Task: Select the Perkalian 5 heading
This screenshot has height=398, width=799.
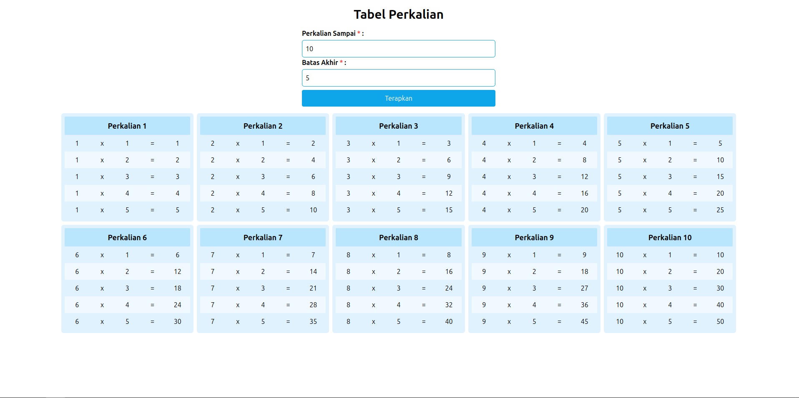Action: (x=670, y=126)
